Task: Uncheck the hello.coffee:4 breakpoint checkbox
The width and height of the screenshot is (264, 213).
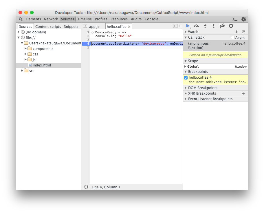Action: (186, 78)
